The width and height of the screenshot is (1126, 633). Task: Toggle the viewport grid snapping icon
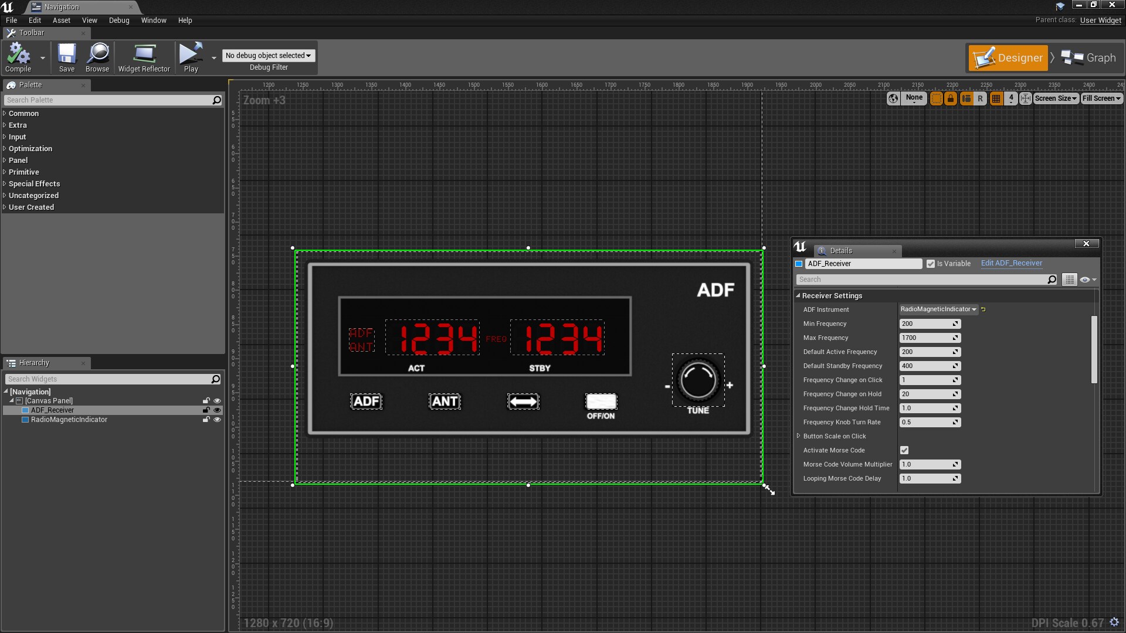click(996, 98)
